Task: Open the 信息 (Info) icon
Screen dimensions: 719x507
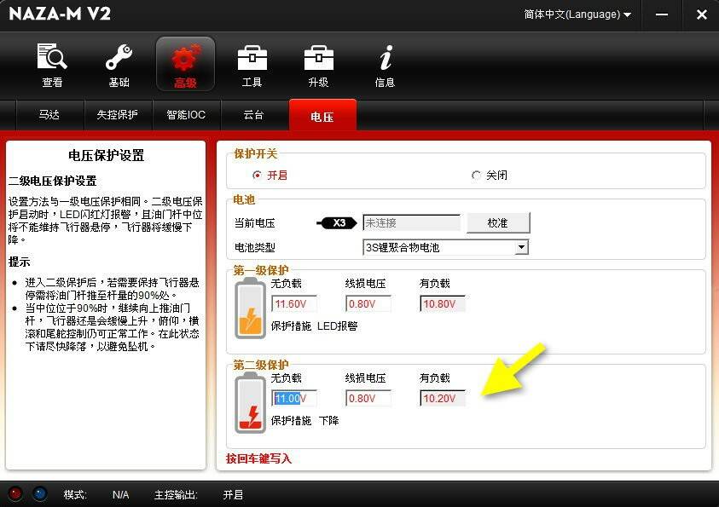Action: tap(385, 64)
